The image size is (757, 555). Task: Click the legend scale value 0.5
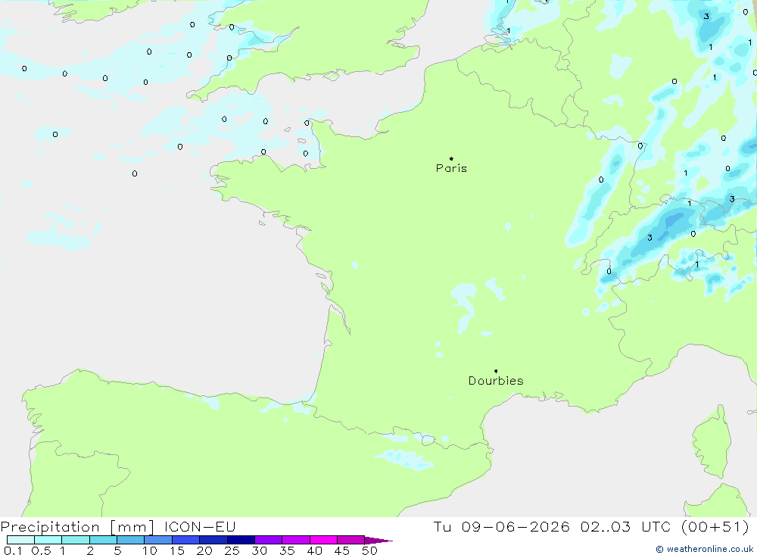(41, 550)
